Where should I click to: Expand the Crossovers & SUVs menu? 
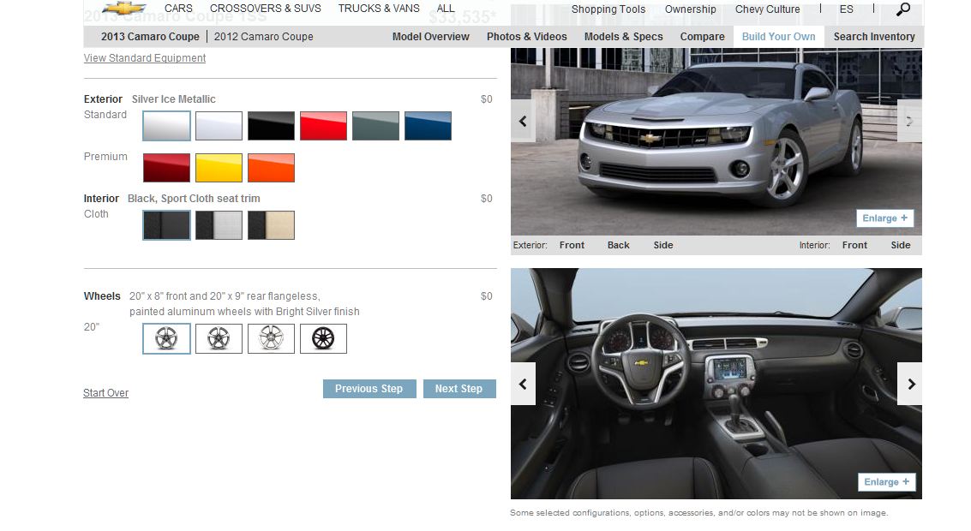pyautogui.click(x=266, y=9)
